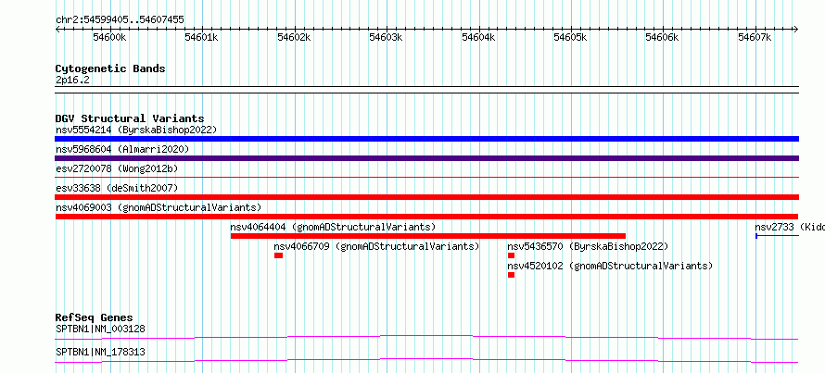
Task: Click the 54603k ruler tick
Action: coord(387,37)
